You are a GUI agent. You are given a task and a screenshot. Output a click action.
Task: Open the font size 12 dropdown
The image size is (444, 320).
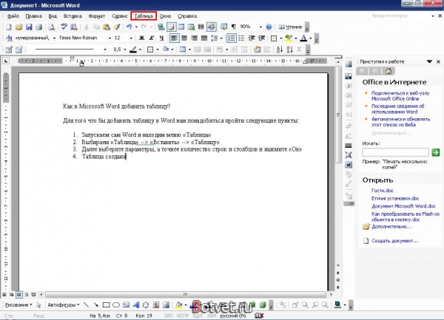click(x=131, y=38)
